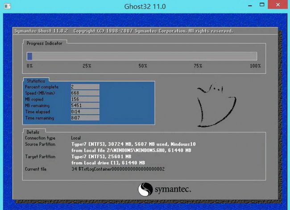
Task: Click the 'MB remaining' label
Action: pyautogui.click(x=37, y=105)
